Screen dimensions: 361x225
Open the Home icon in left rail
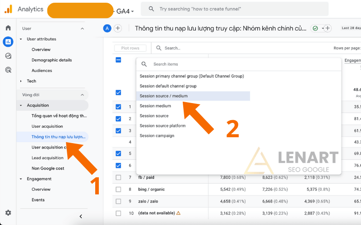(8, 28)
